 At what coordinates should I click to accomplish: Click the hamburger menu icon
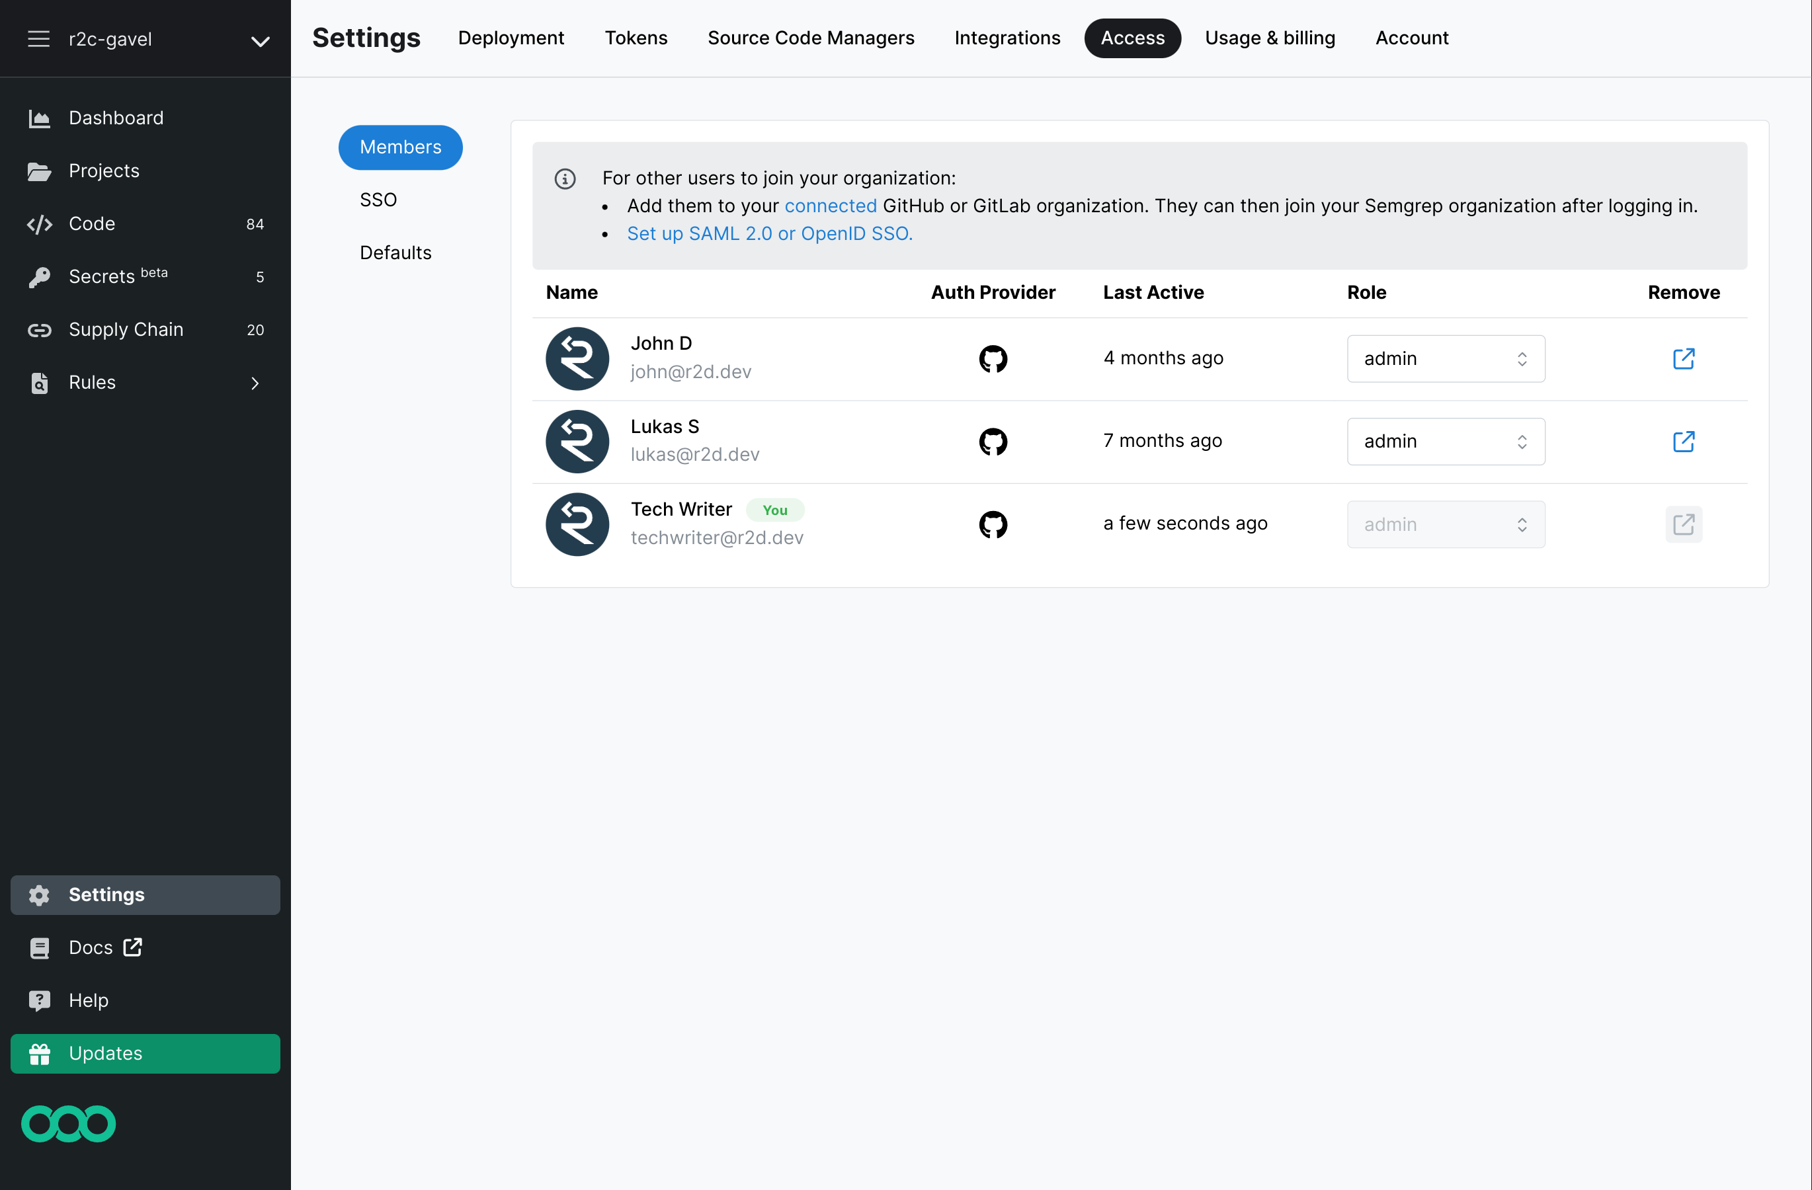point(38,39)
